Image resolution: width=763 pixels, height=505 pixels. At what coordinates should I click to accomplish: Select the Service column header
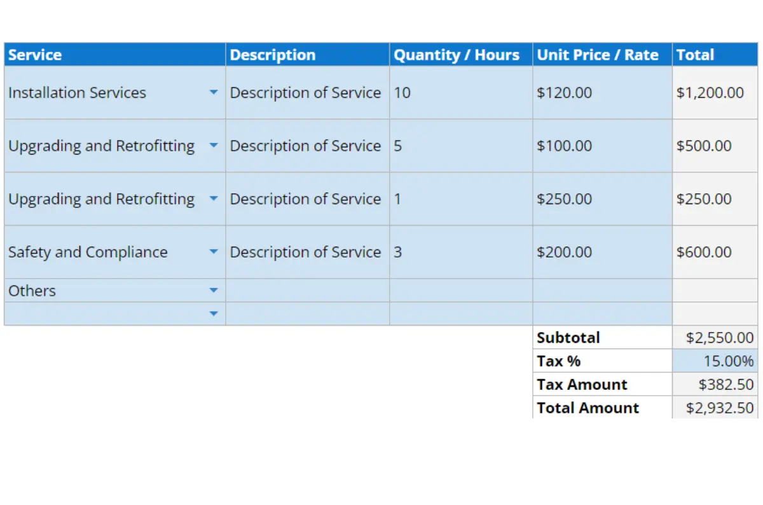(114, 55)
